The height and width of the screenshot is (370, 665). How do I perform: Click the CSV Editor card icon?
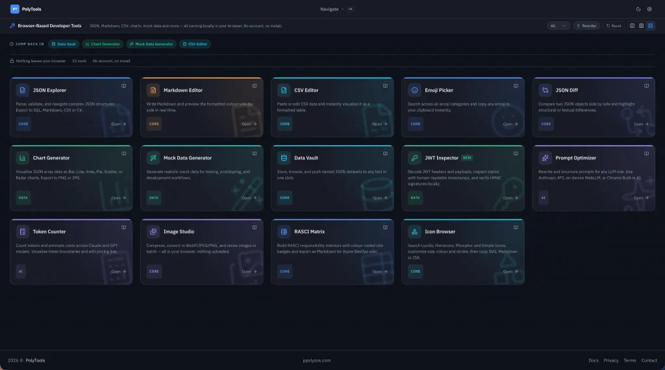coord(284,90)
